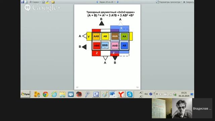Click the diagram title Трехарный двуместный text

tap(111, 12)
